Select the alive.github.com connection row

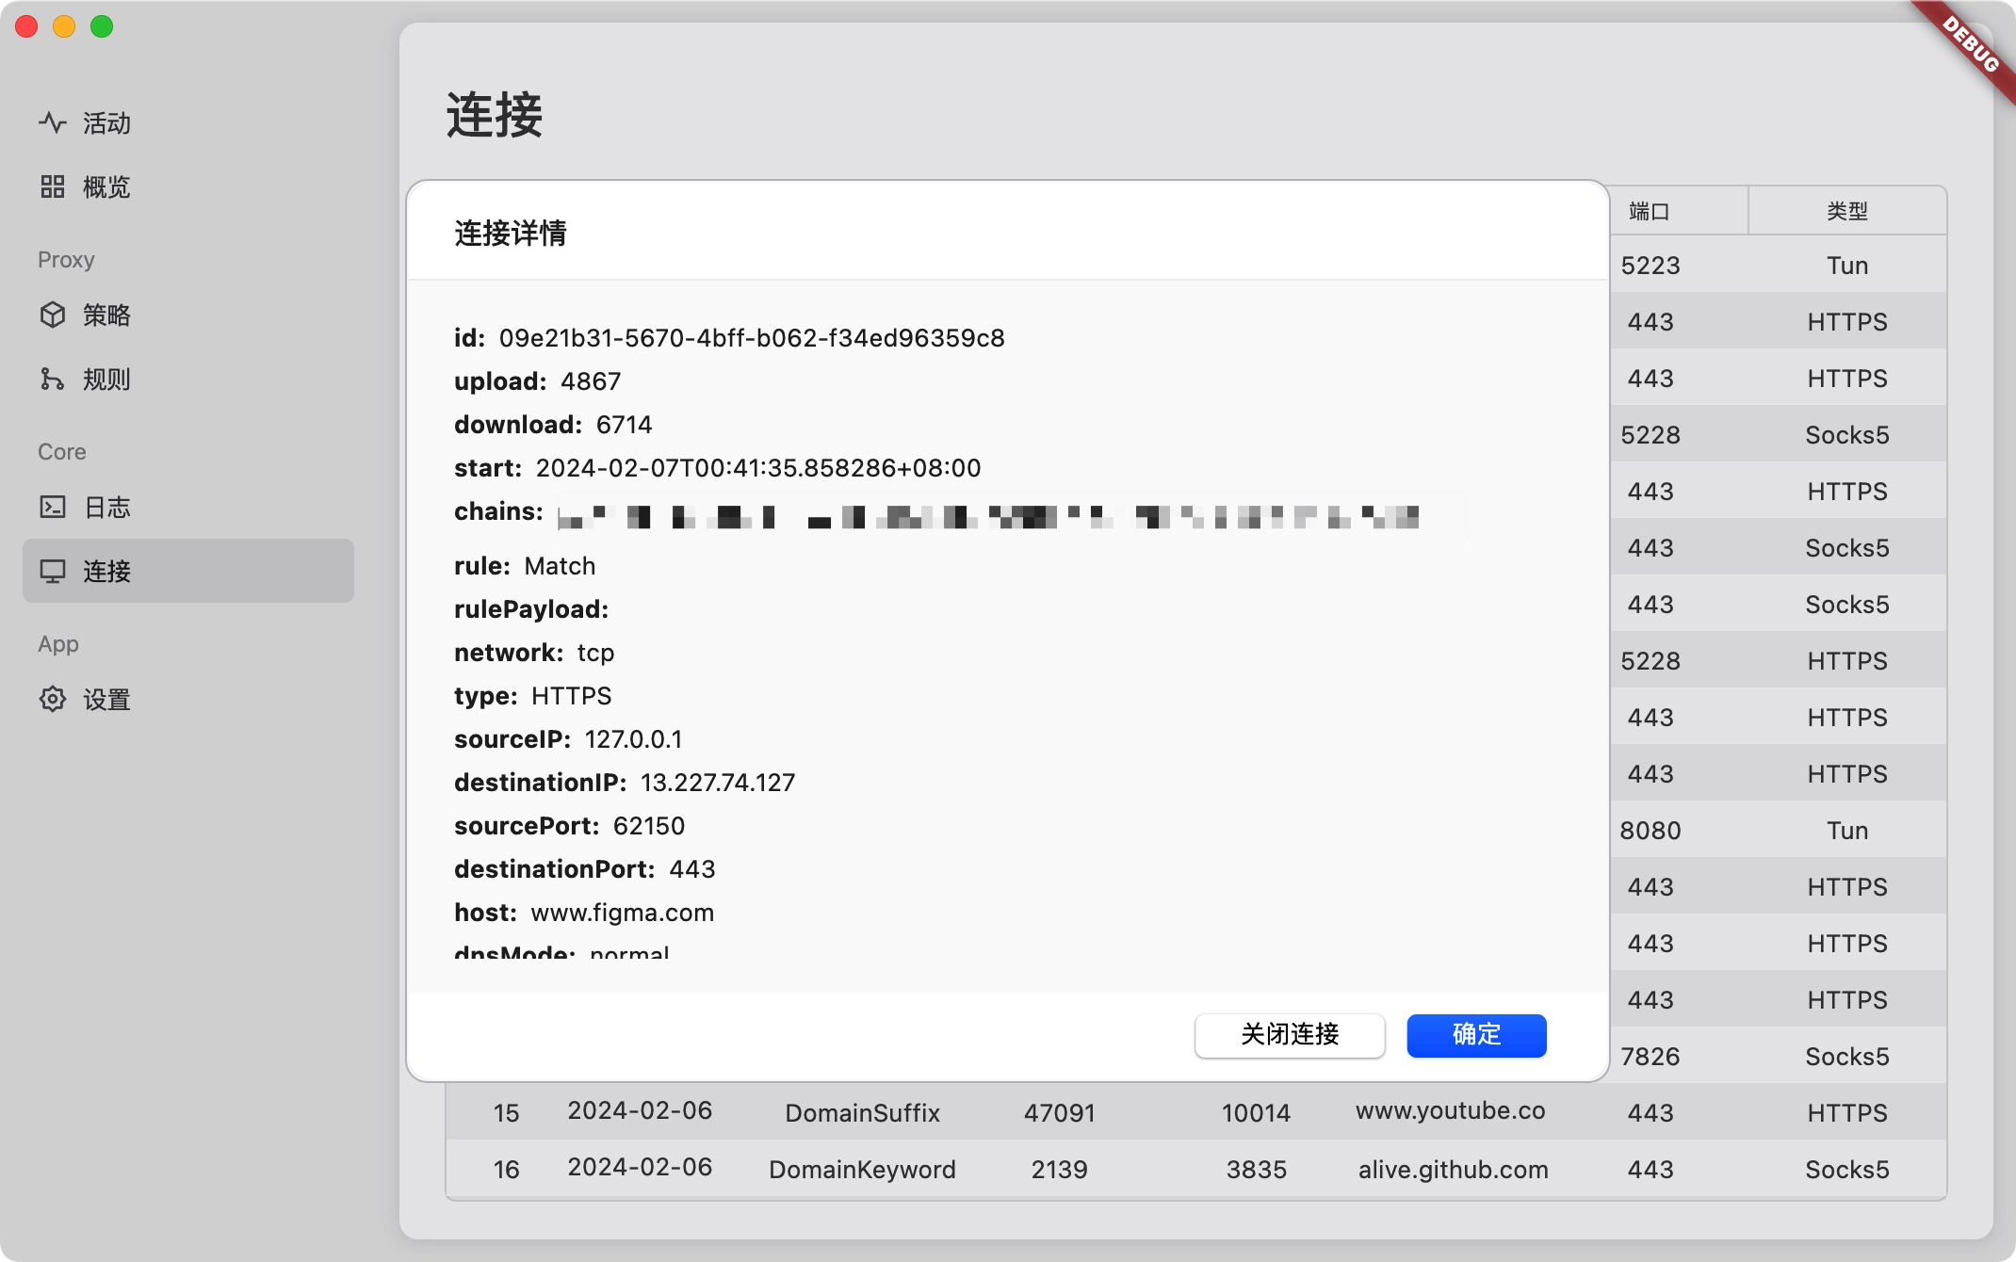(x=1453, y=1169)
